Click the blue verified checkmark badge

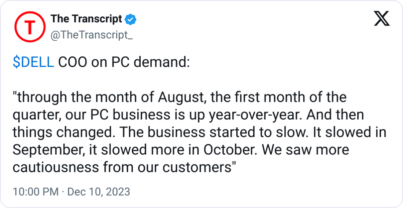coord(130,19)
